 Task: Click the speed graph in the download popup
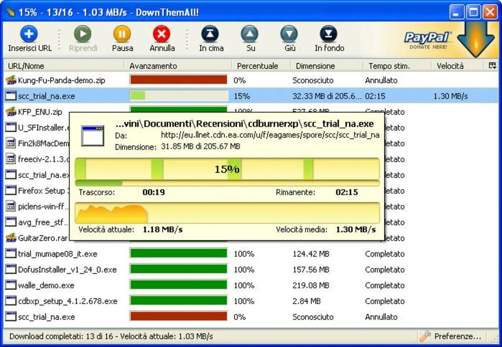click(x=226, y=212)
